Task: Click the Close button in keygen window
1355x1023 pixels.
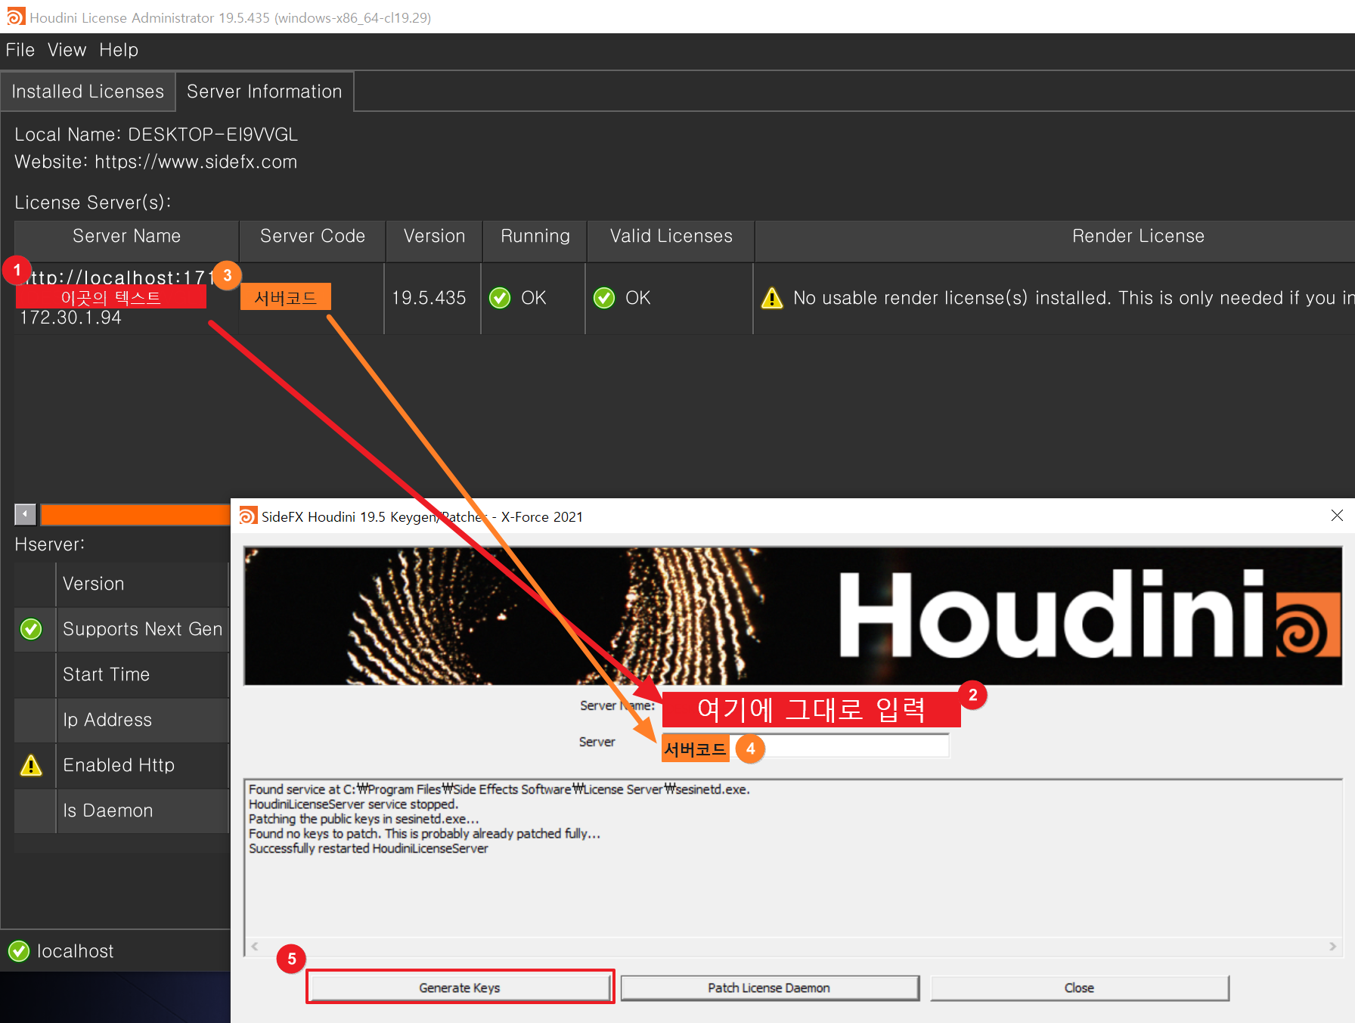Action: pyautogui.click(x=1079, y=987)
